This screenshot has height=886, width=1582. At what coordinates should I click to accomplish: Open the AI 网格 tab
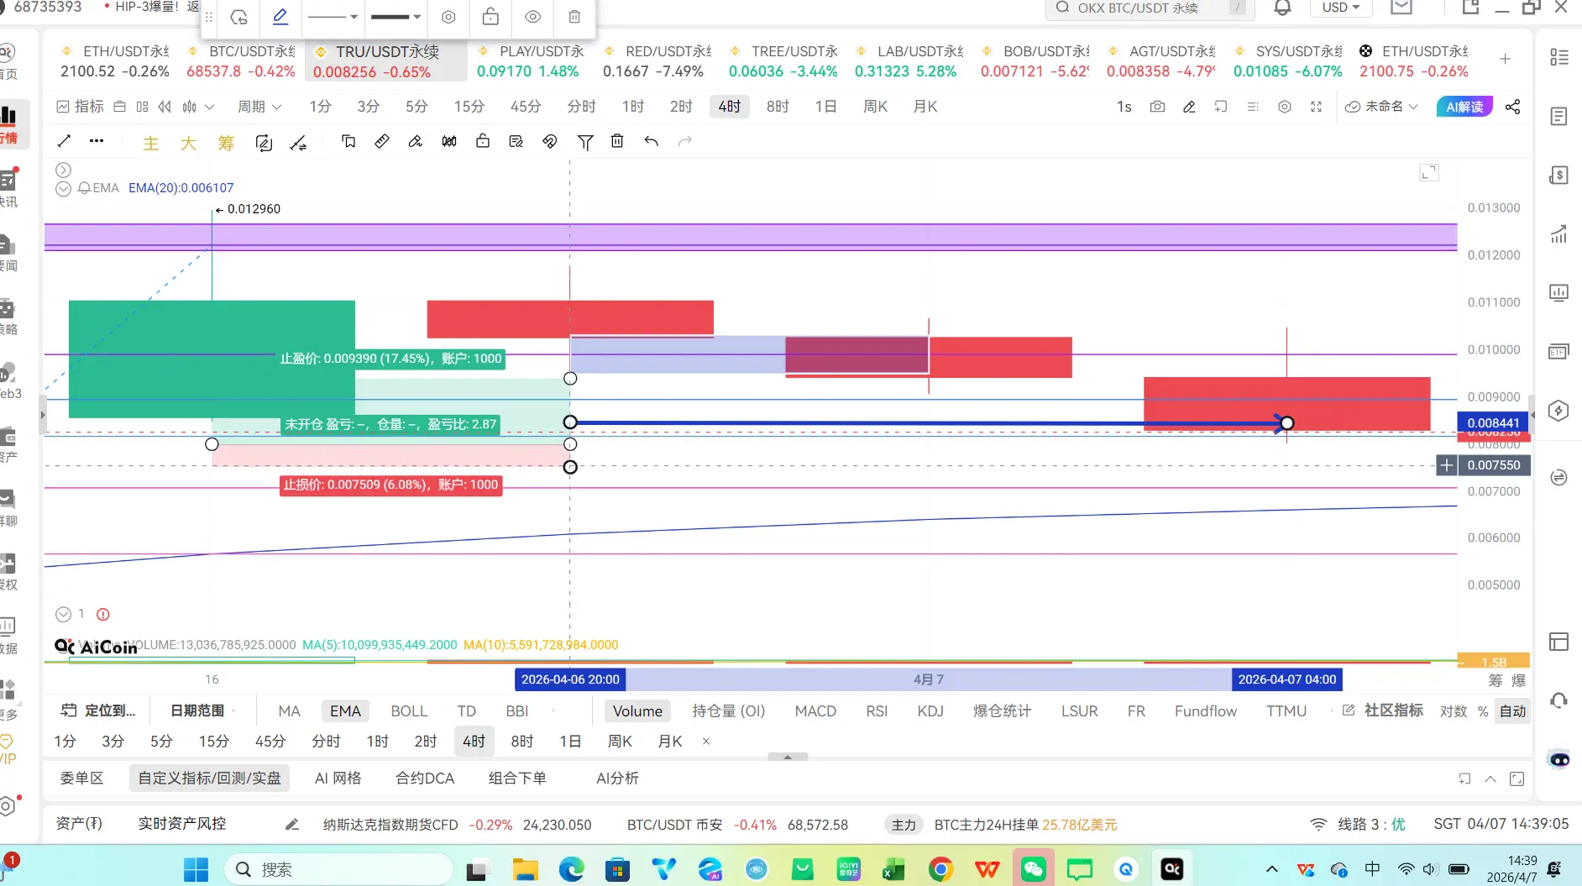tap(338, 778)
